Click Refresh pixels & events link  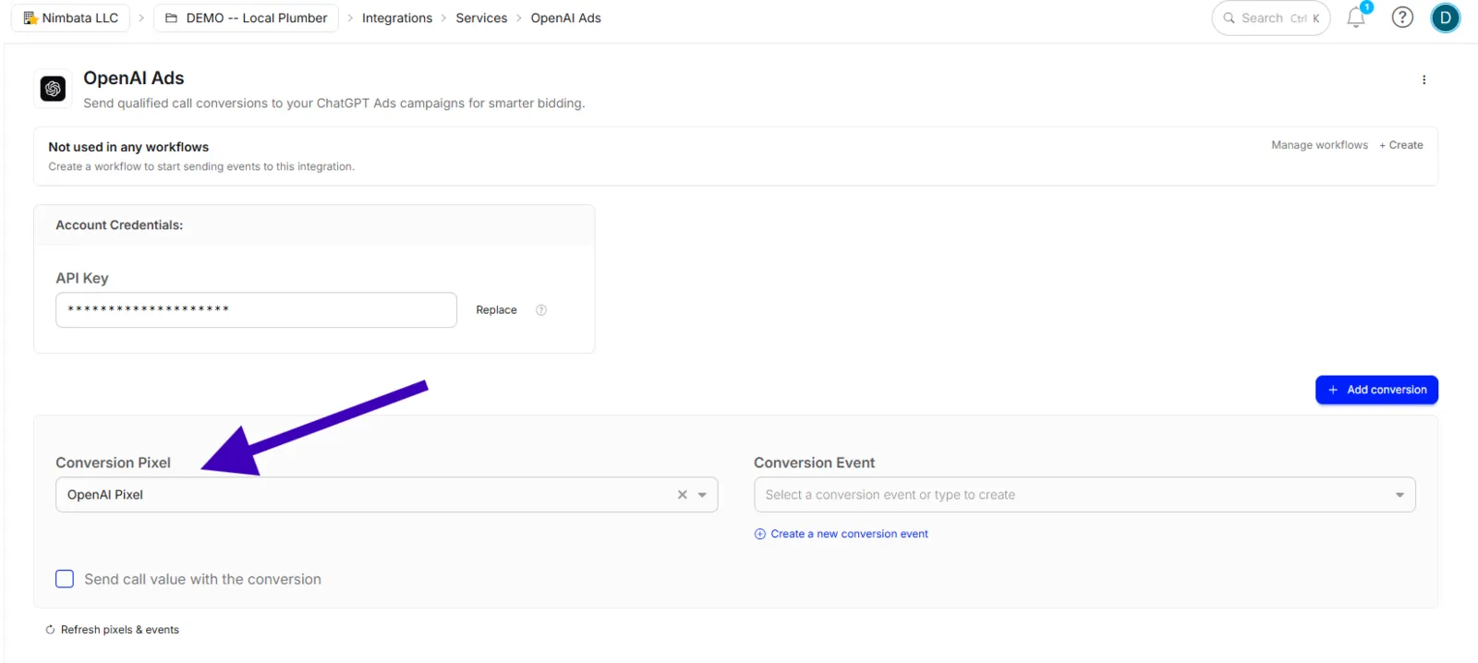coord(120,630)
